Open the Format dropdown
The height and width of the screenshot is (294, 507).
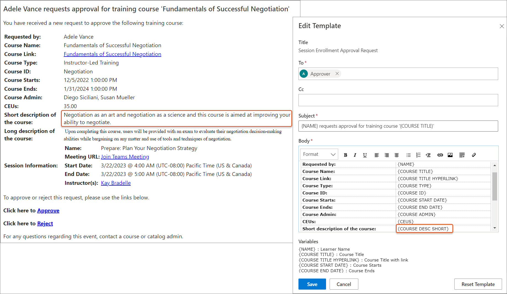(x=319, y=154)
